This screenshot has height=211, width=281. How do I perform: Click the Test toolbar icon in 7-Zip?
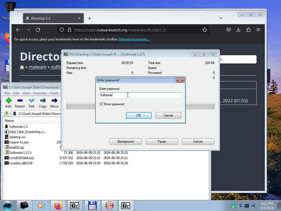pos(31,103)
